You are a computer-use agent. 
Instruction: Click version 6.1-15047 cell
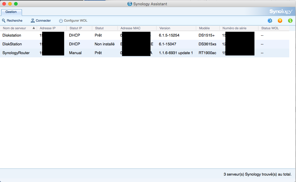[167, 44]
